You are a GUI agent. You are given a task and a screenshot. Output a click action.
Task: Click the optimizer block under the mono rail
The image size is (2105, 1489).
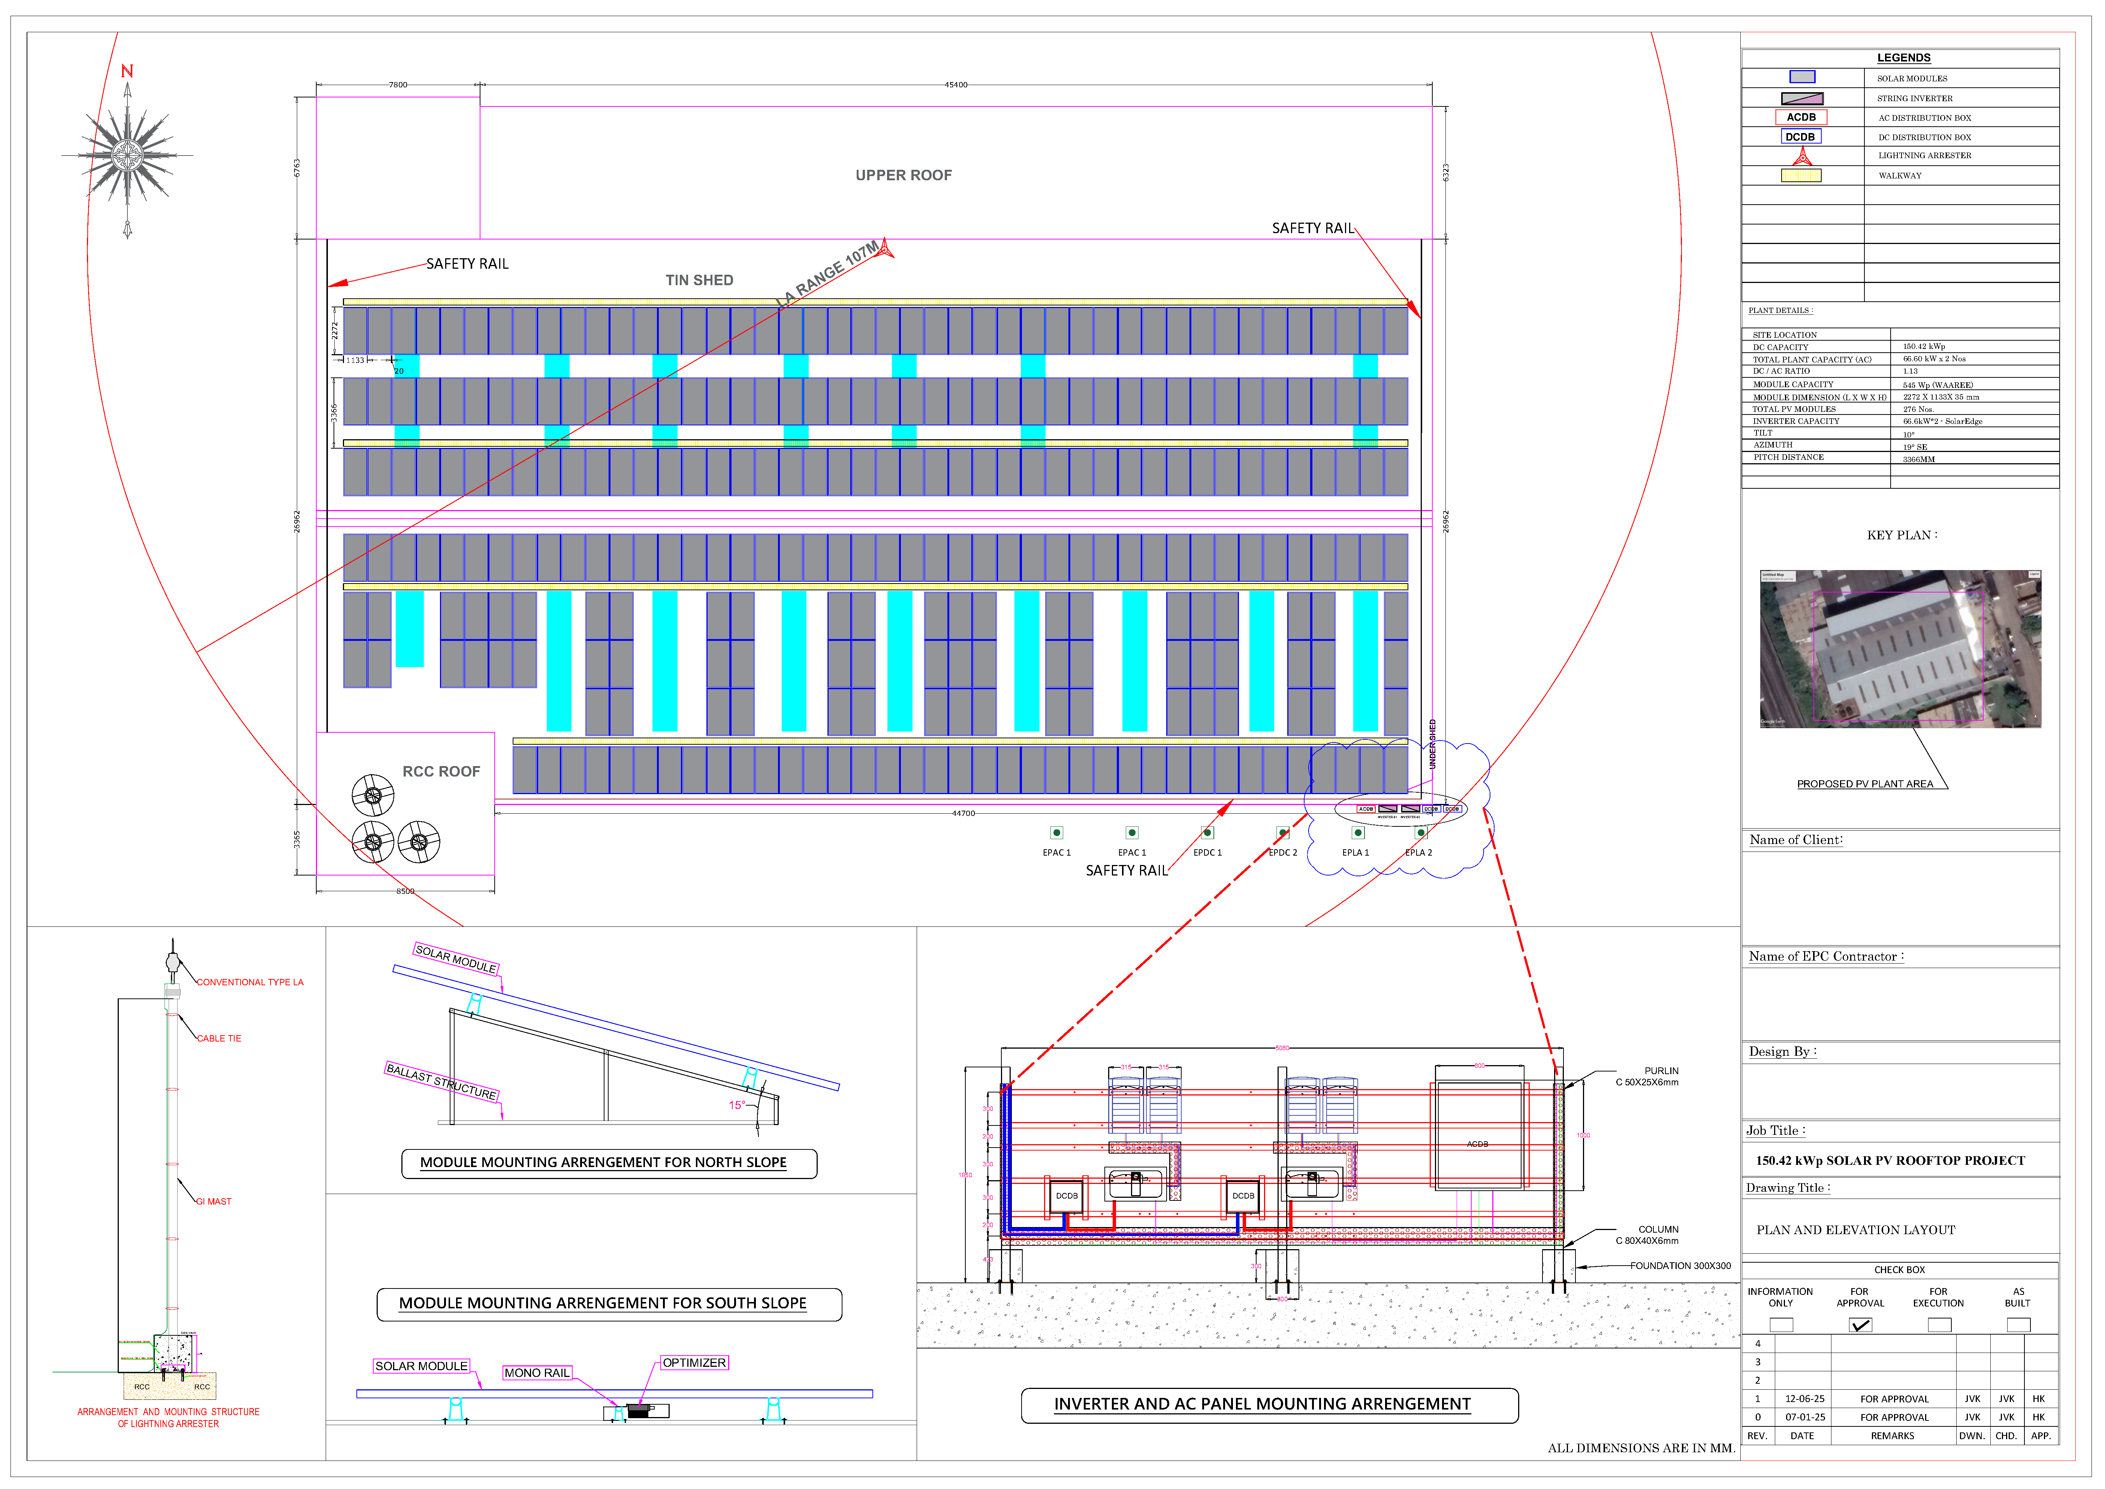pos(638,1411)
